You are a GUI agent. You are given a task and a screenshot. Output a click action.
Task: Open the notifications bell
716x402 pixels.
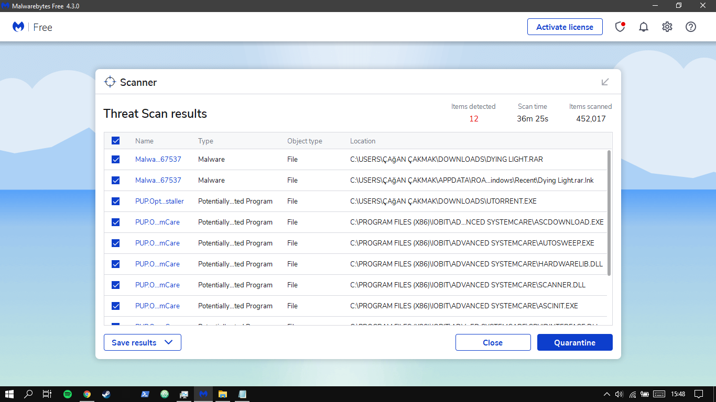click(644, 27)
